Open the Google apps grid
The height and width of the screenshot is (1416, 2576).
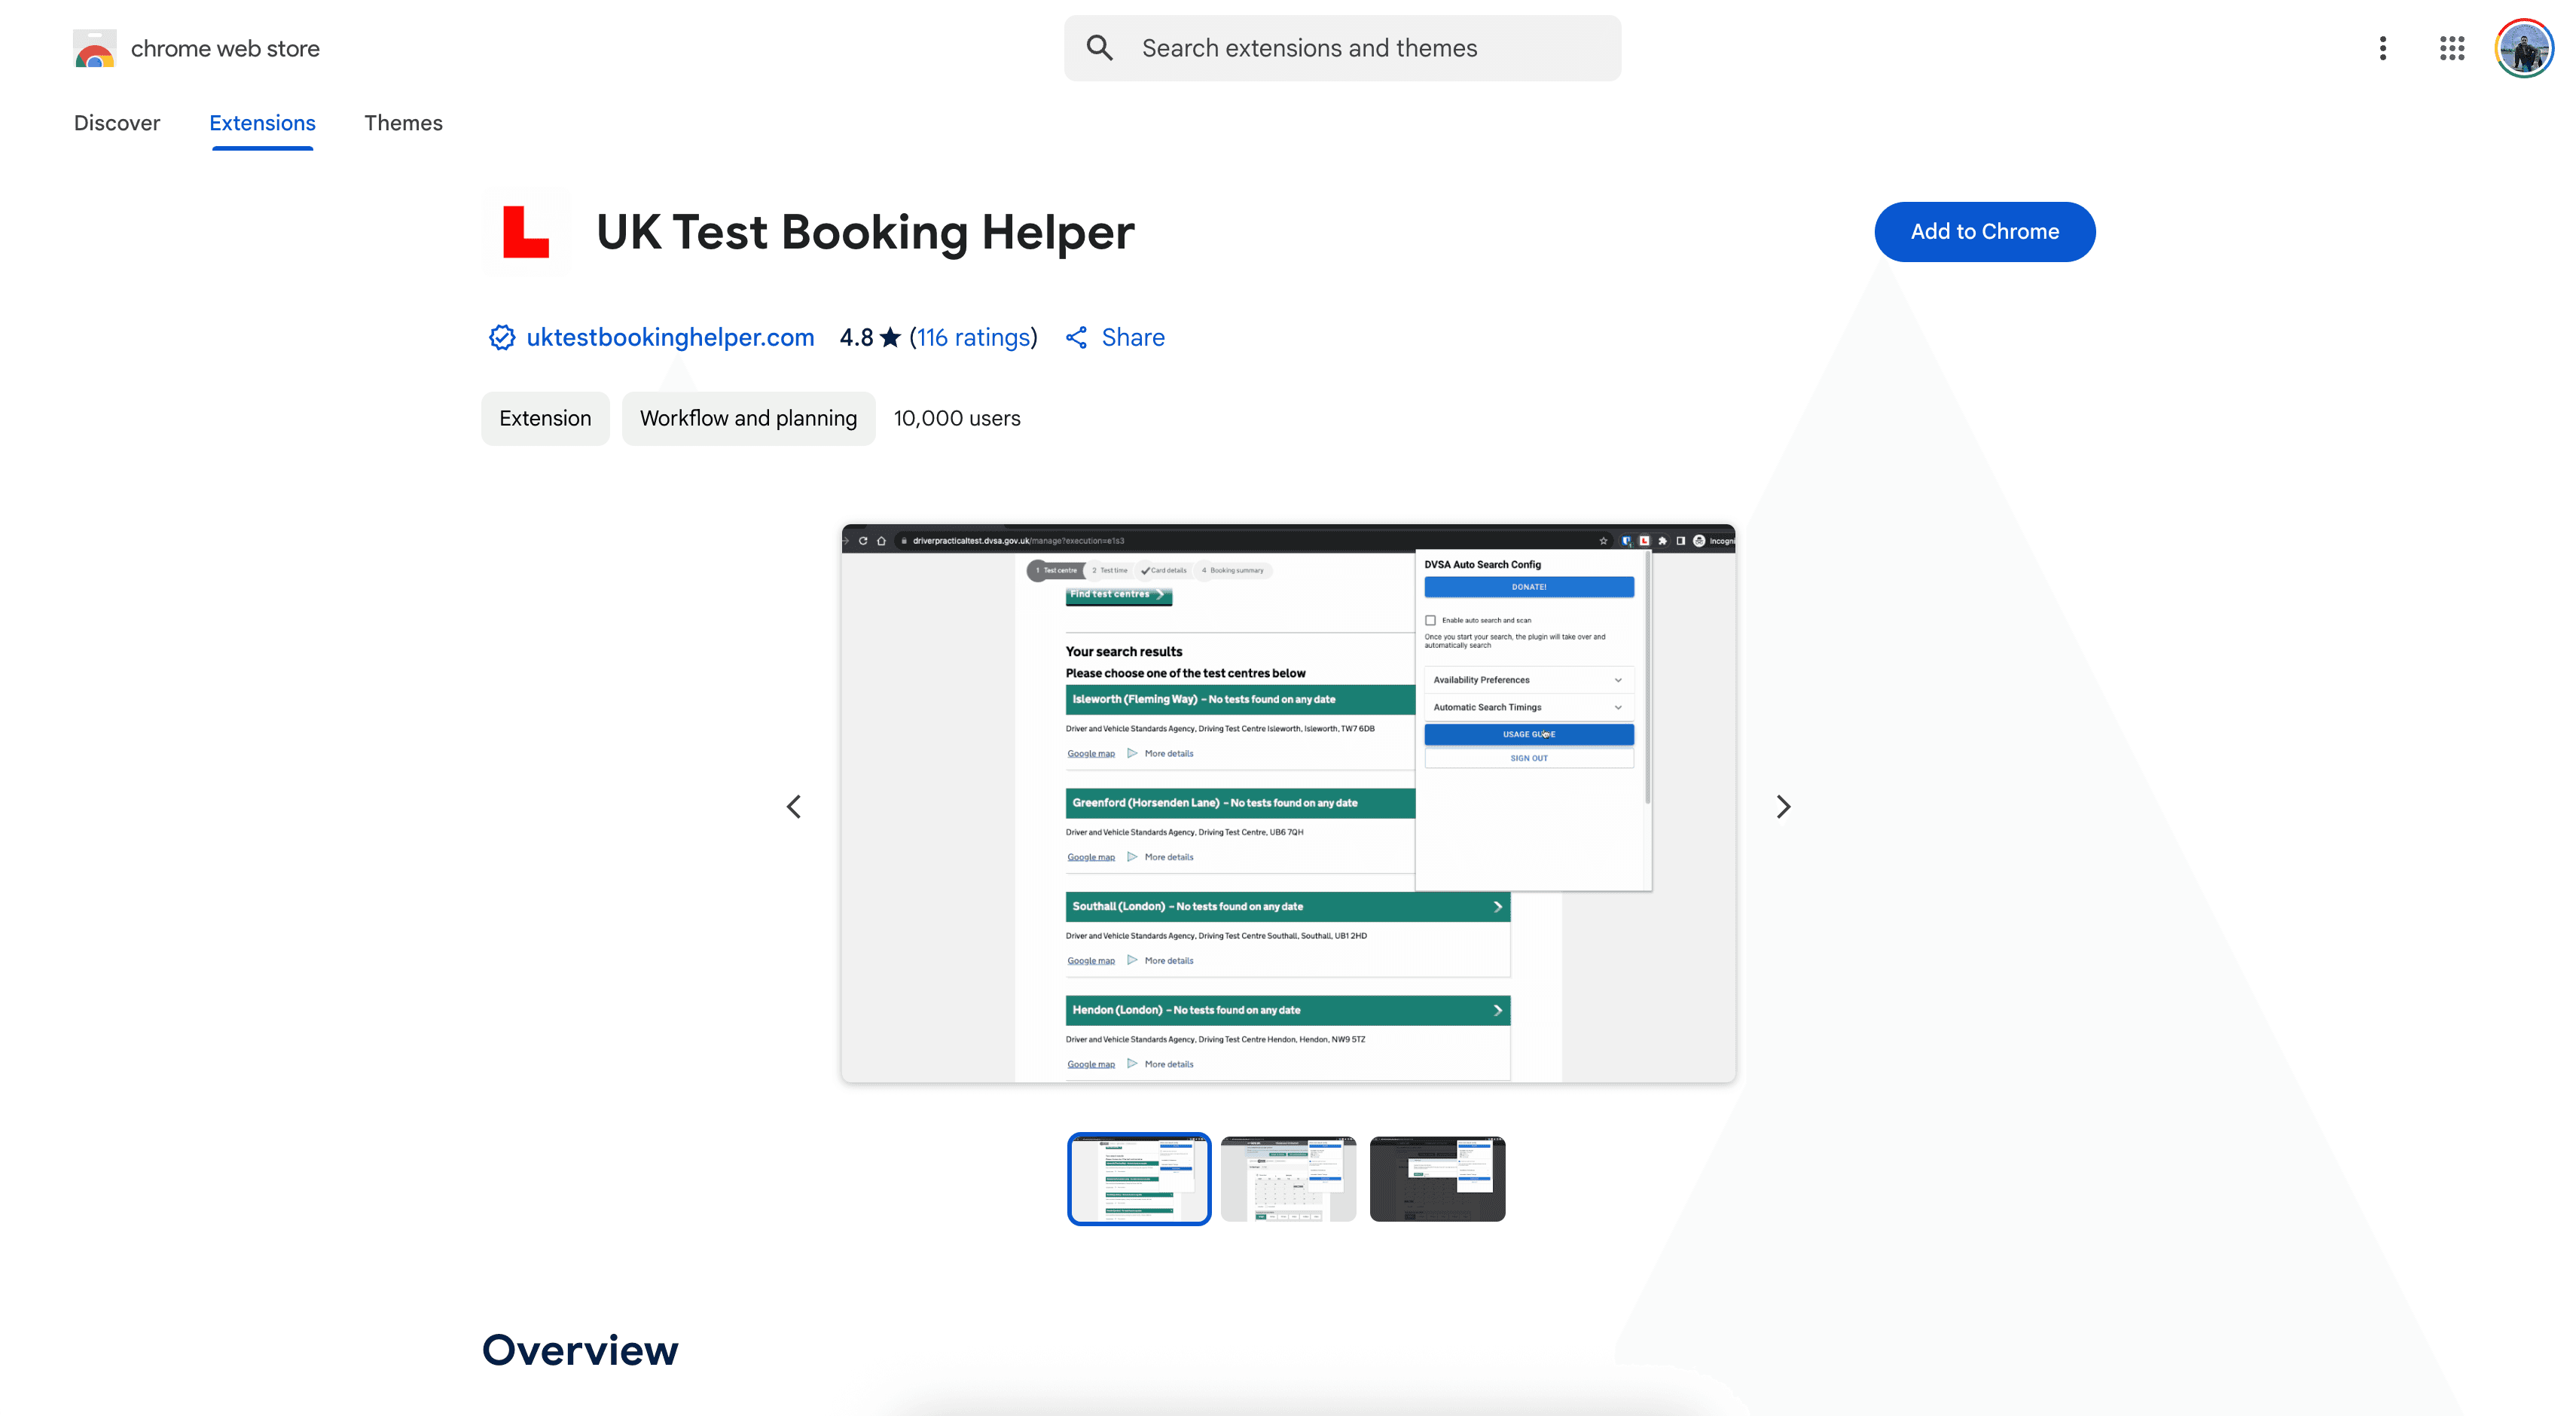2452,48
